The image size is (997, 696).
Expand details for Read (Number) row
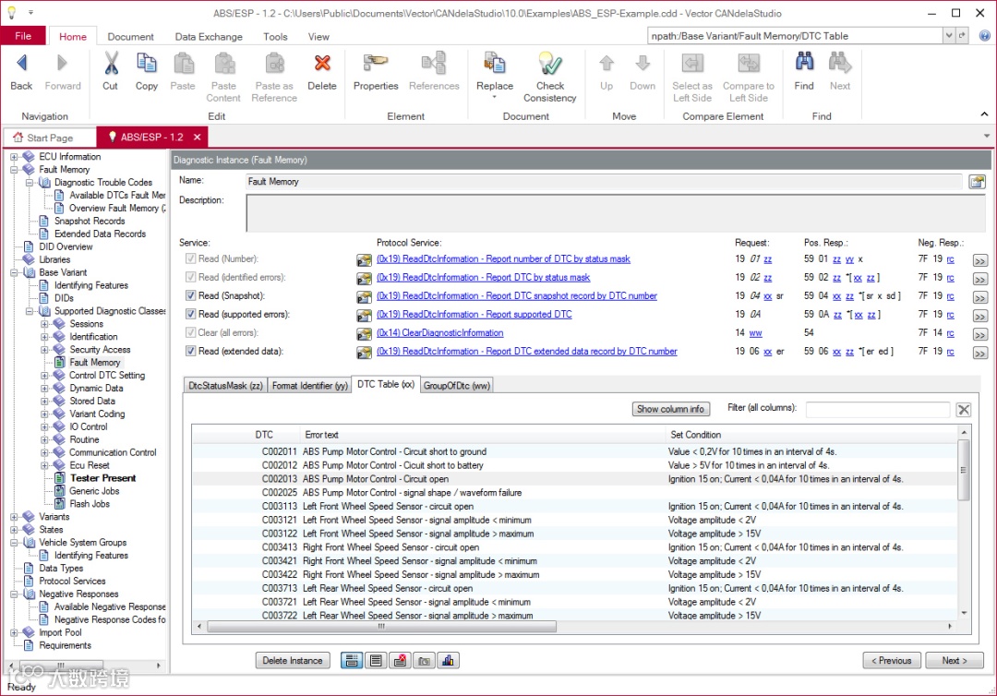(979, 260)
